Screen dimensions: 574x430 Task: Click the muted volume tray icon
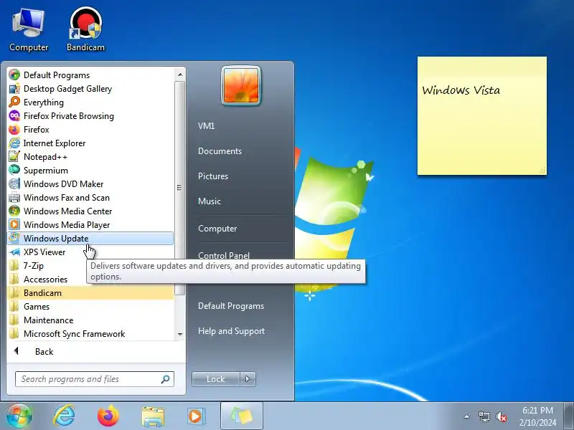501,416
